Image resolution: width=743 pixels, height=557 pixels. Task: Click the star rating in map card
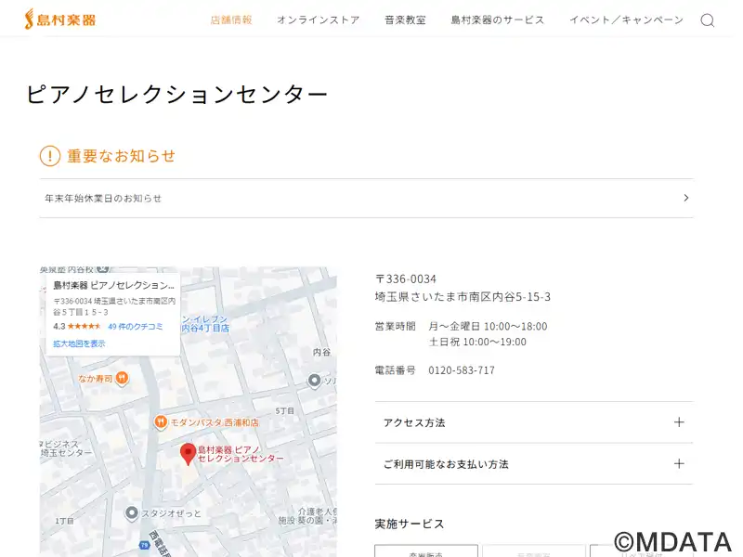85,327
